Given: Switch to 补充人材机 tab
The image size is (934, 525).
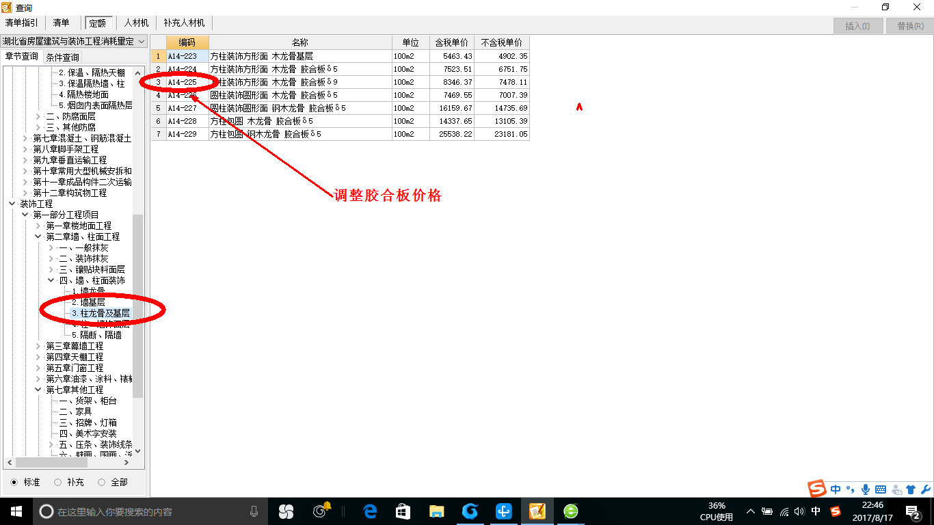Looking at the screenshot, I should click(x=184, y=23).
